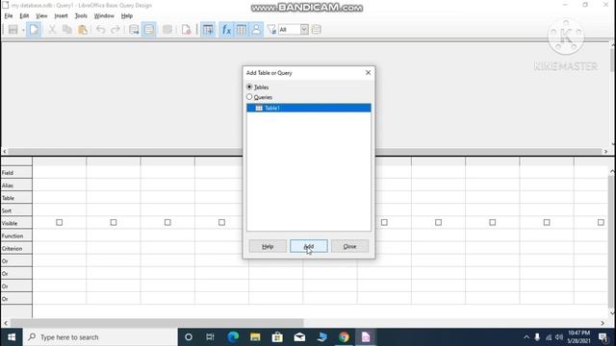Image resolution: width=616 pixels, height=346 pixels.
Task: Toggle the Table Name icon
Action: pos(242,30)
